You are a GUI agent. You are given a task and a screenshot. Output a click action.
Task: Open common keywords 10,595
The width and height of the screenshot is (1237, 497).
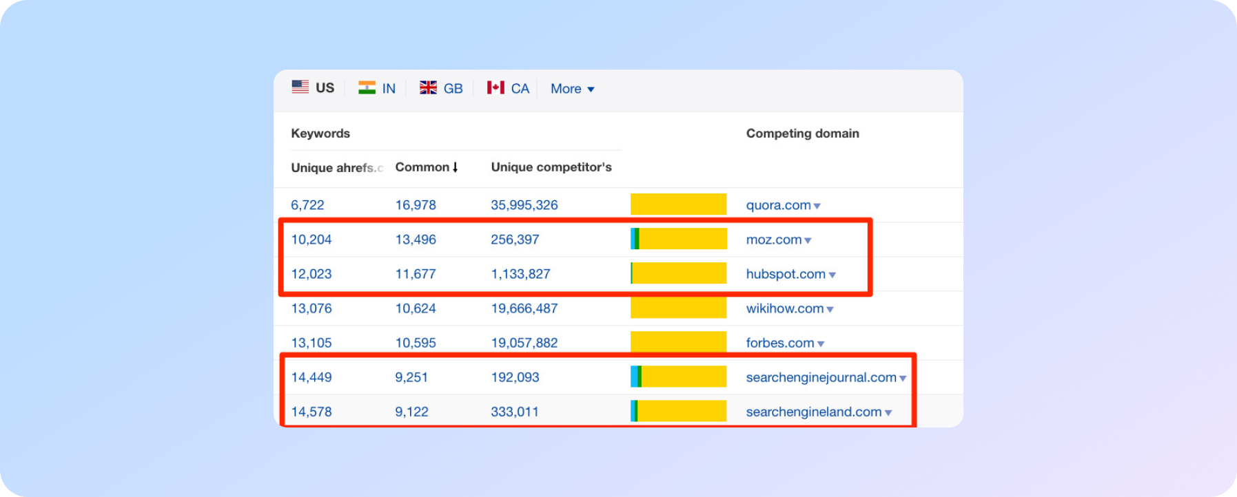tap(416, 343)
